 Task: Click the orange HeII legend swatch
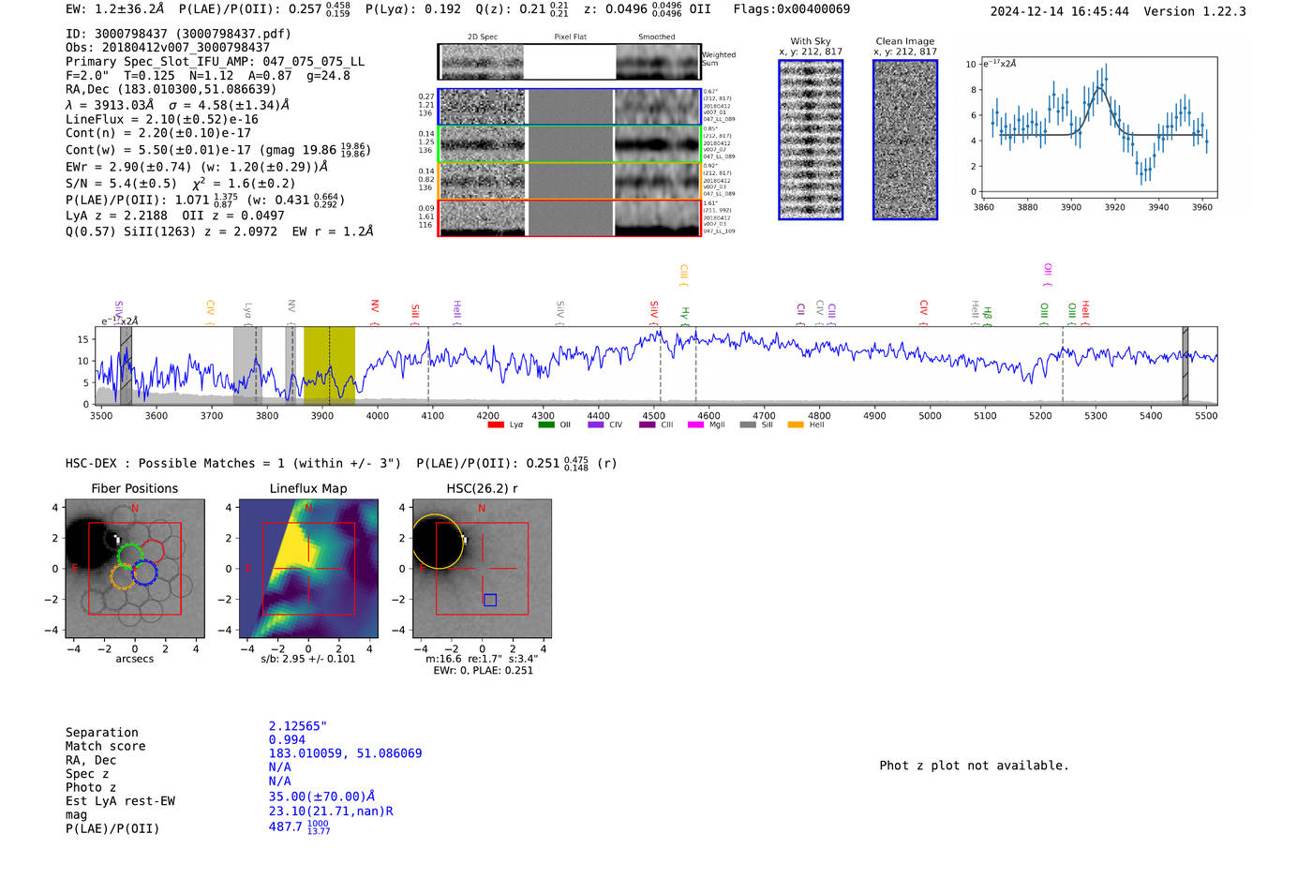(x=796, y=425)
